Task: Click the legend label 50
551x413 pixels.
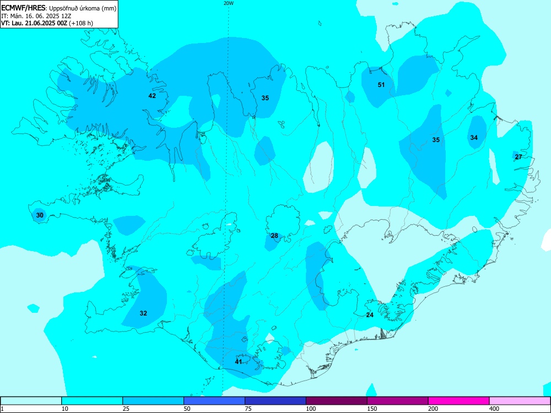Action: (187, 409)
